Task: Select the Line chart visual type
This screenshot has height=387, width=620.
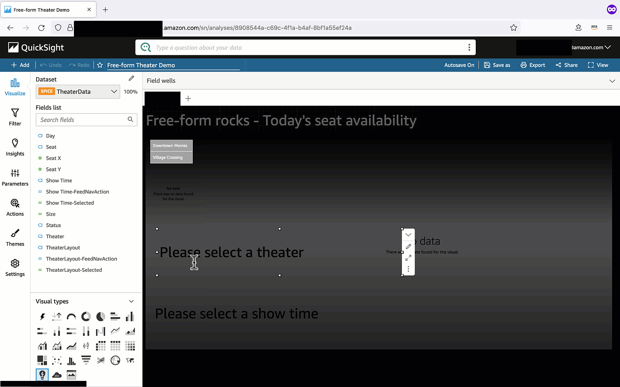Action: pos(115,331)
